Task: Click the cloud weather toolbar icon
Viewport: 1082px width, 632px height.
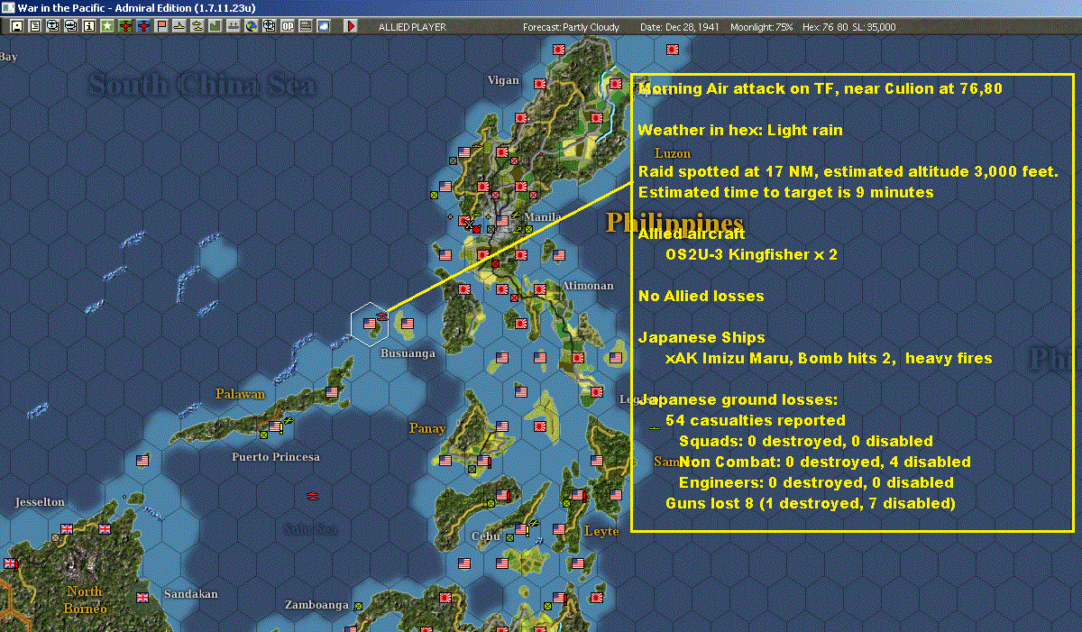Action: [324, 26]
